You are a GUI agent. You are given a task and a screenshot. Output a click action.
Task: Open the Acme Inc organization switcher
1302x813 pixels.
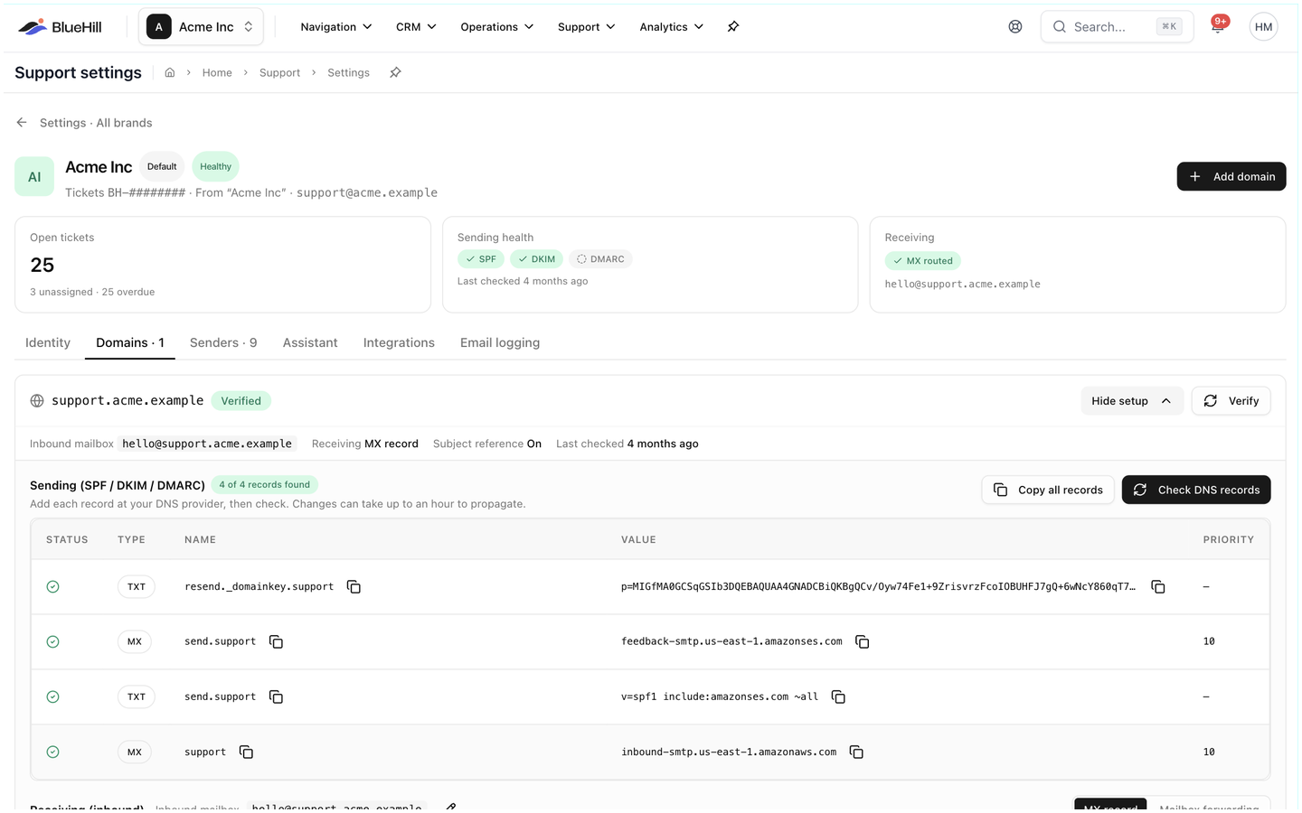tap(201, 27)
